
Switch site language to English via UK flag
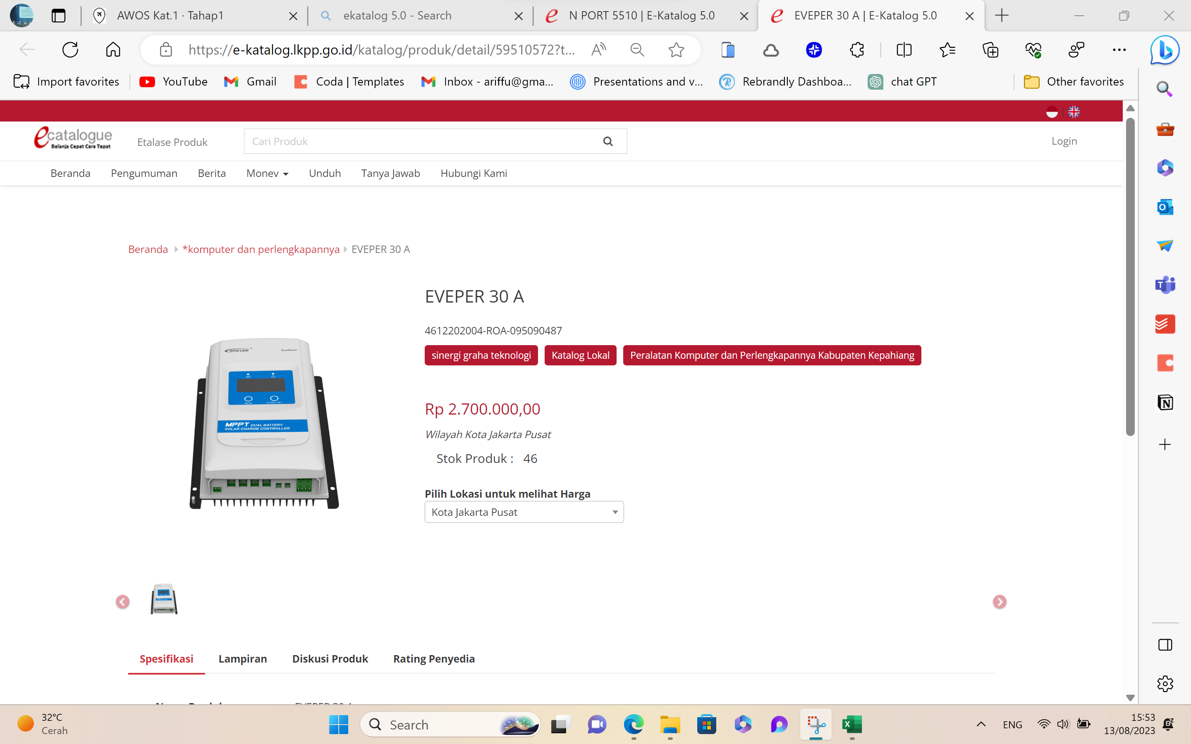[x=1074, y=111]
